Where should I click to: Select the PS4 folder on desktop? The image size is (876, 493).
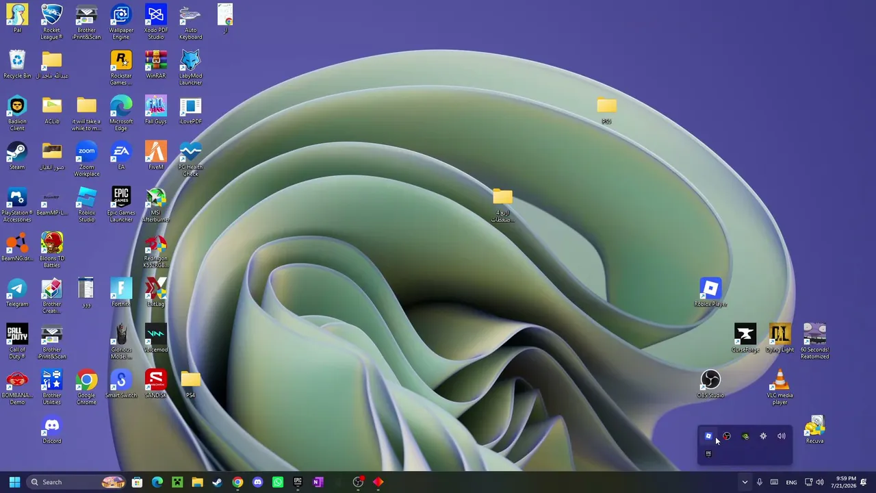[x=190, y=384]
